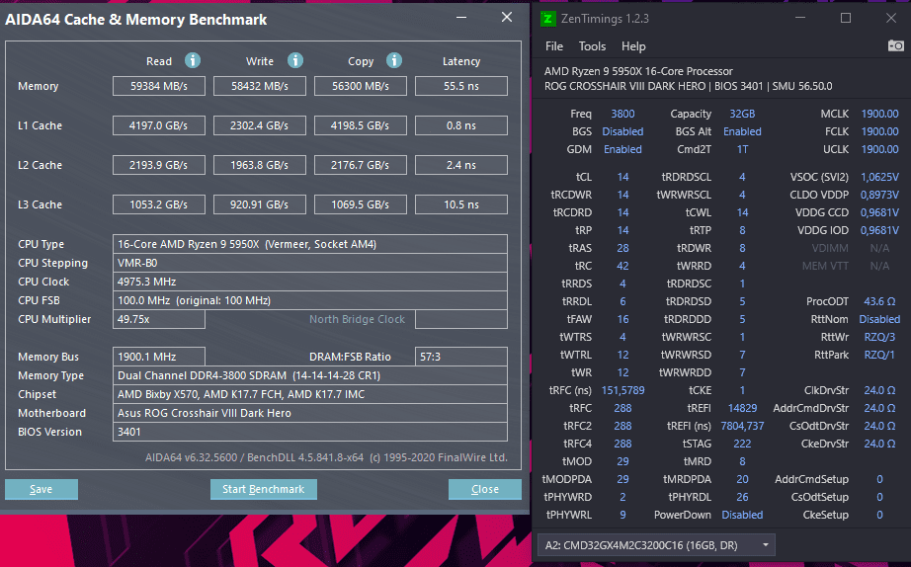Click the CPU Clock field 4975.3 MHz
This screenshot has height=567, width=911.
click(309, 282)
